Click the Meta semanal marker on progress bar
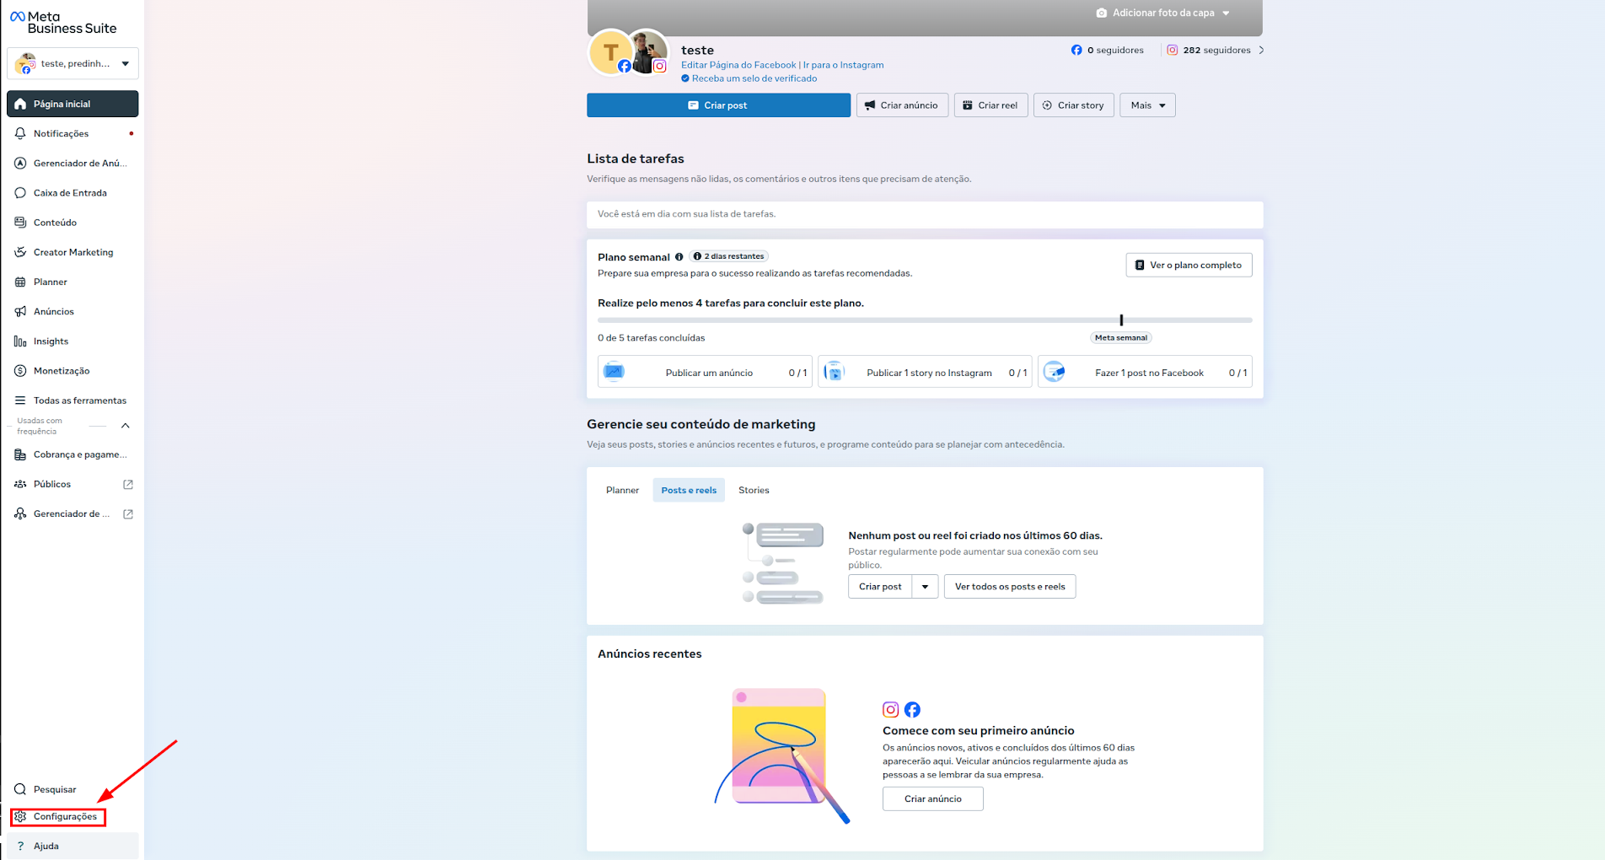This screenshot has width=1605, height=860. tap(1121, 320)
